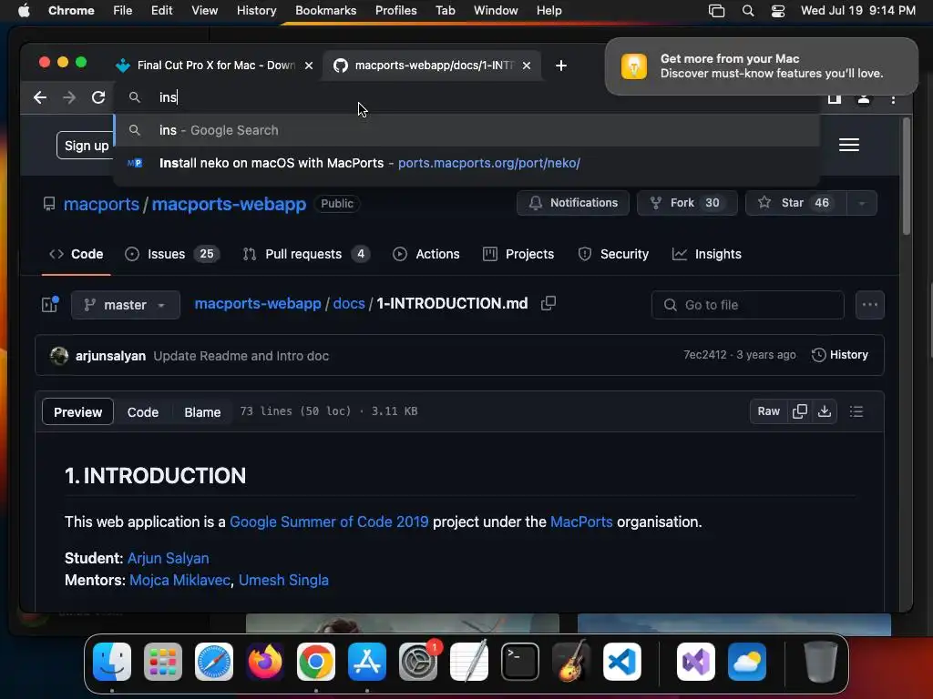933x699 pixels.
Task: Go back with the browser back arrow
Action: click(x=40, y=97)
